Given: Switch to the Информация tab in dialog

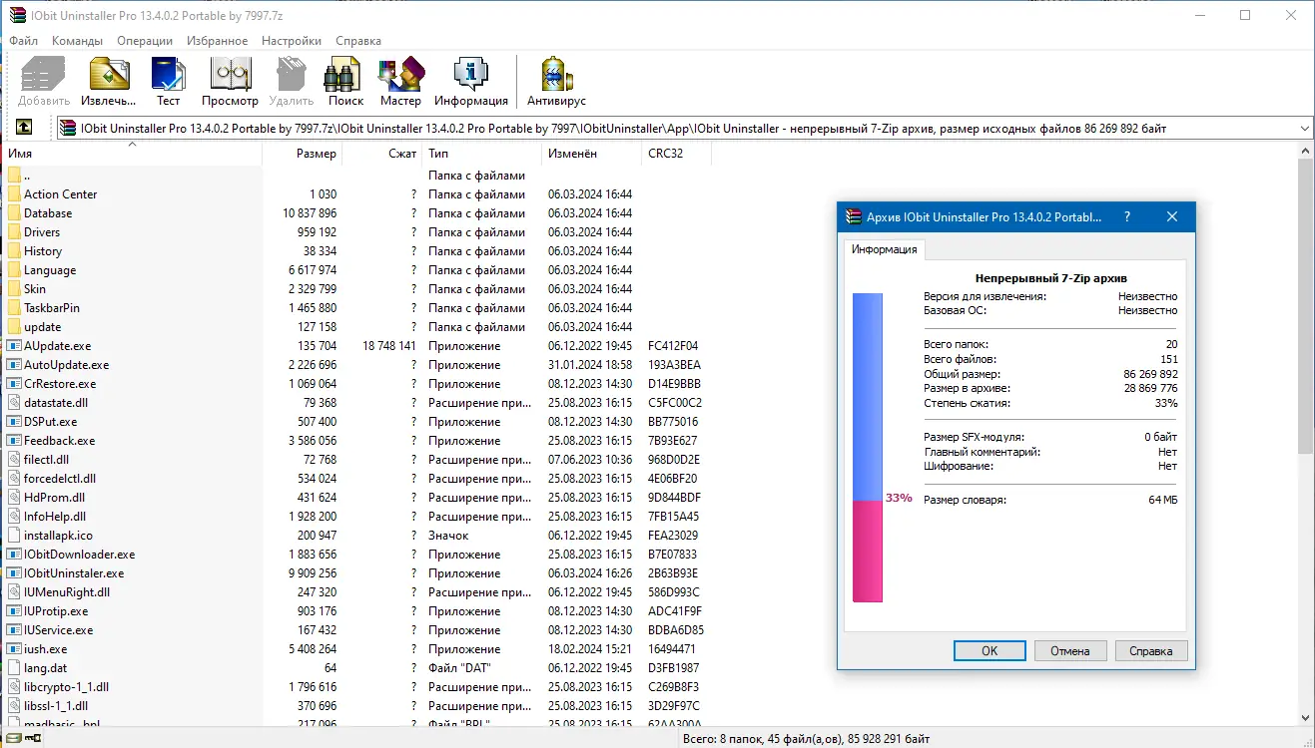Looking at the screenshot, I should [884, 249].
